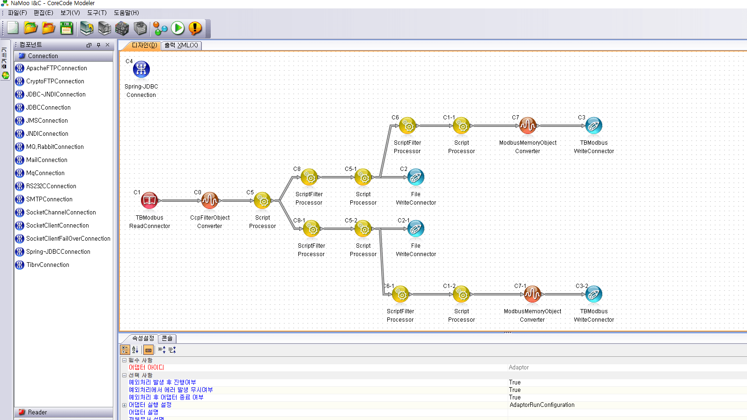
Task: Open the 도구(T) menu
Action: [x=96, y=13]
